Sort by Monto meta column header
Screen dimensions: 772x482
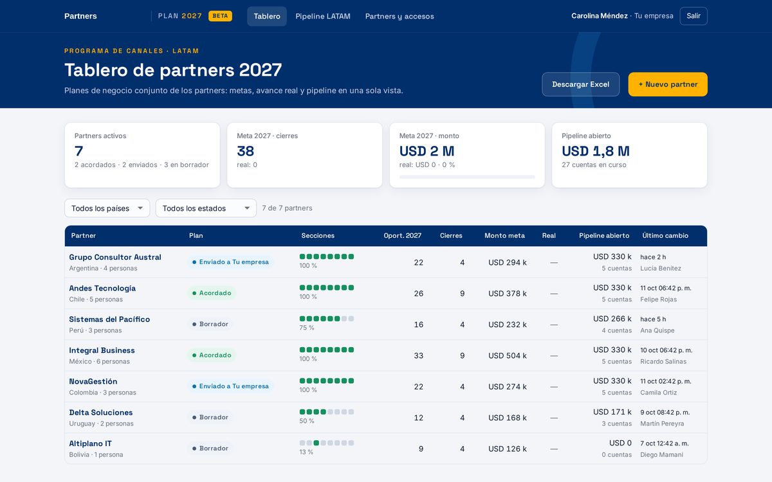504,236
